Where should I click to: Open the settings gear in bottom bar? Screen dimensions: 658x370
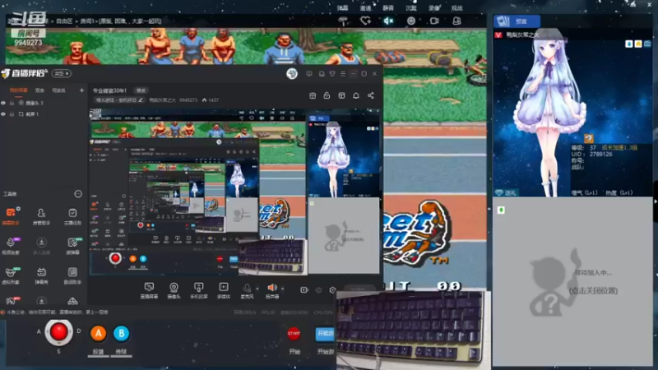click(x=333, y=290)
